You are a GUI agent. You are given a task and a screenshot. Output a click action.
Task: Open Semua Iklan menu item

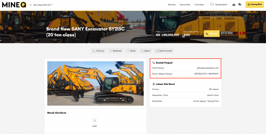click(x=185, y=5)
